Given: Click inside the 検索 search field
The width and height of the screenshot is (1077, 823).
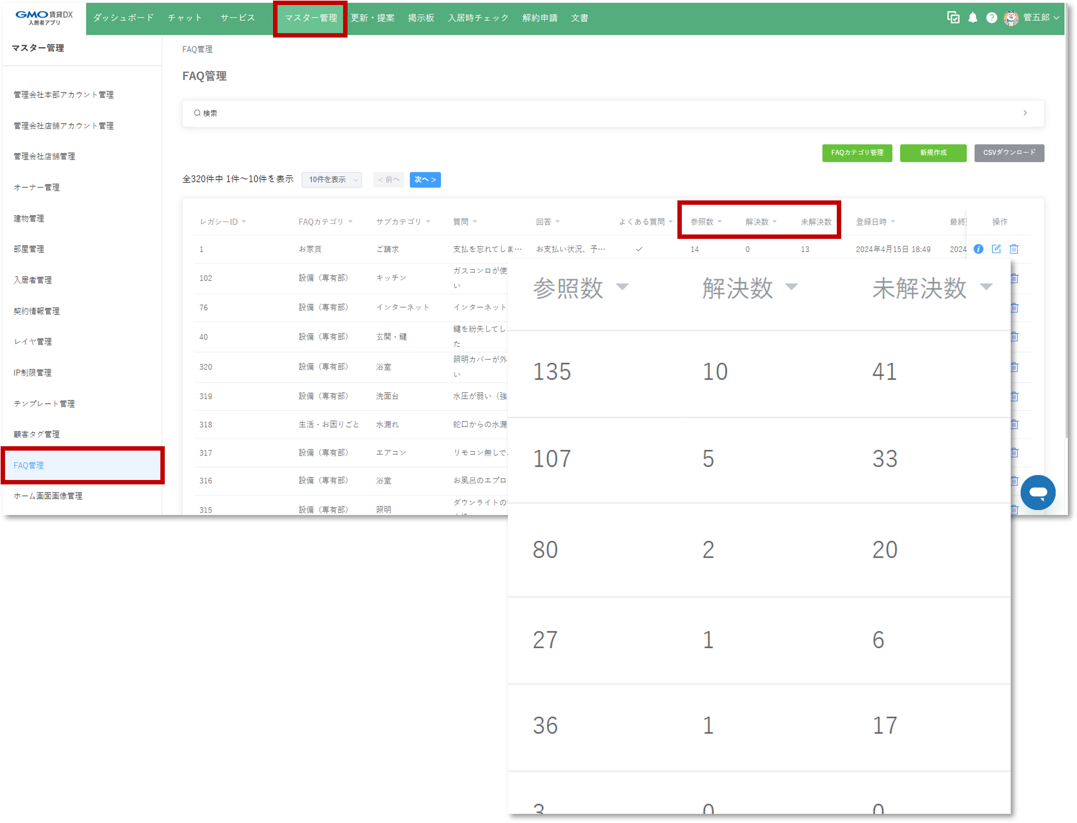Looking at the screenshot, I should point(343,113).
